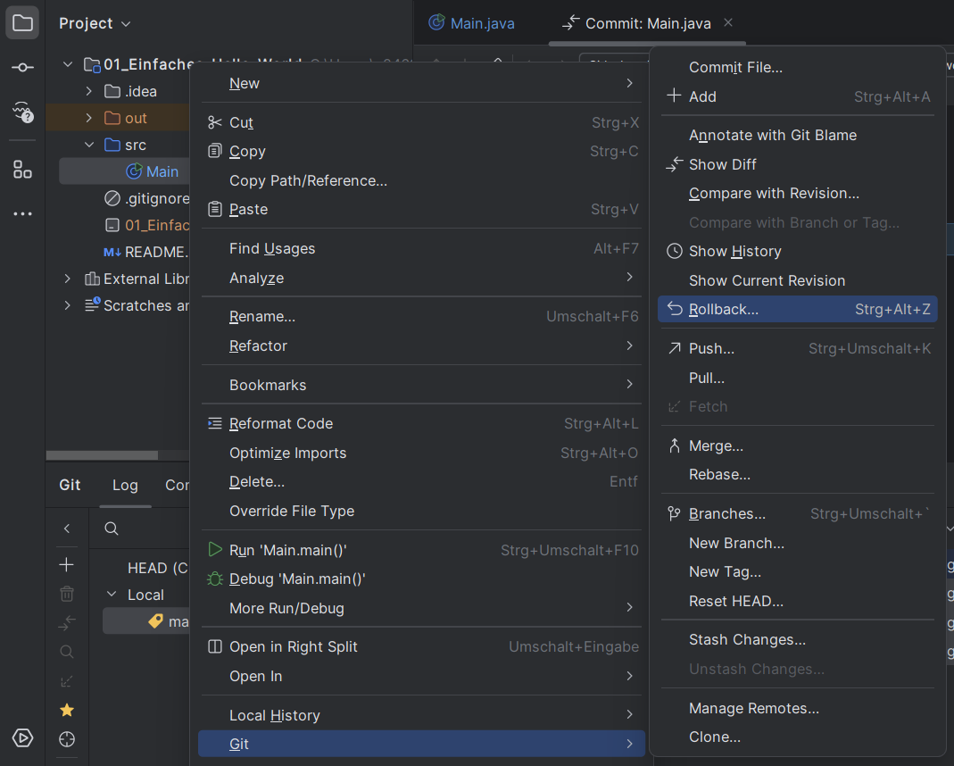Image resolution: width=954 pixels, height=766 pixels.
Task: Choose Reset HEAD... entry
Action: (x=797, y=601)
